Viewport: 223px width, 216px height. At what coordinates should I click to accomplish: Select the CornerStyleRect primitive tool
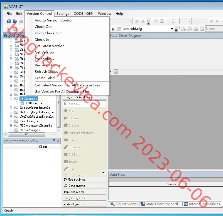[79, 133]
